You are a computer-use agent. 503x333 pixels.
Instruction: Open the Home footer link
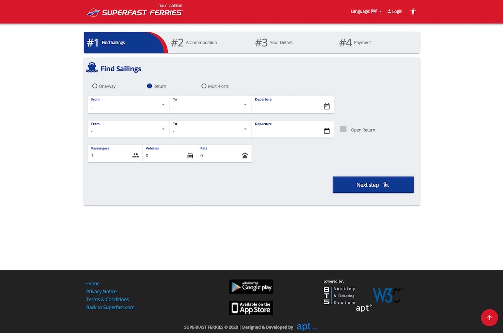(x=93, y=284)
